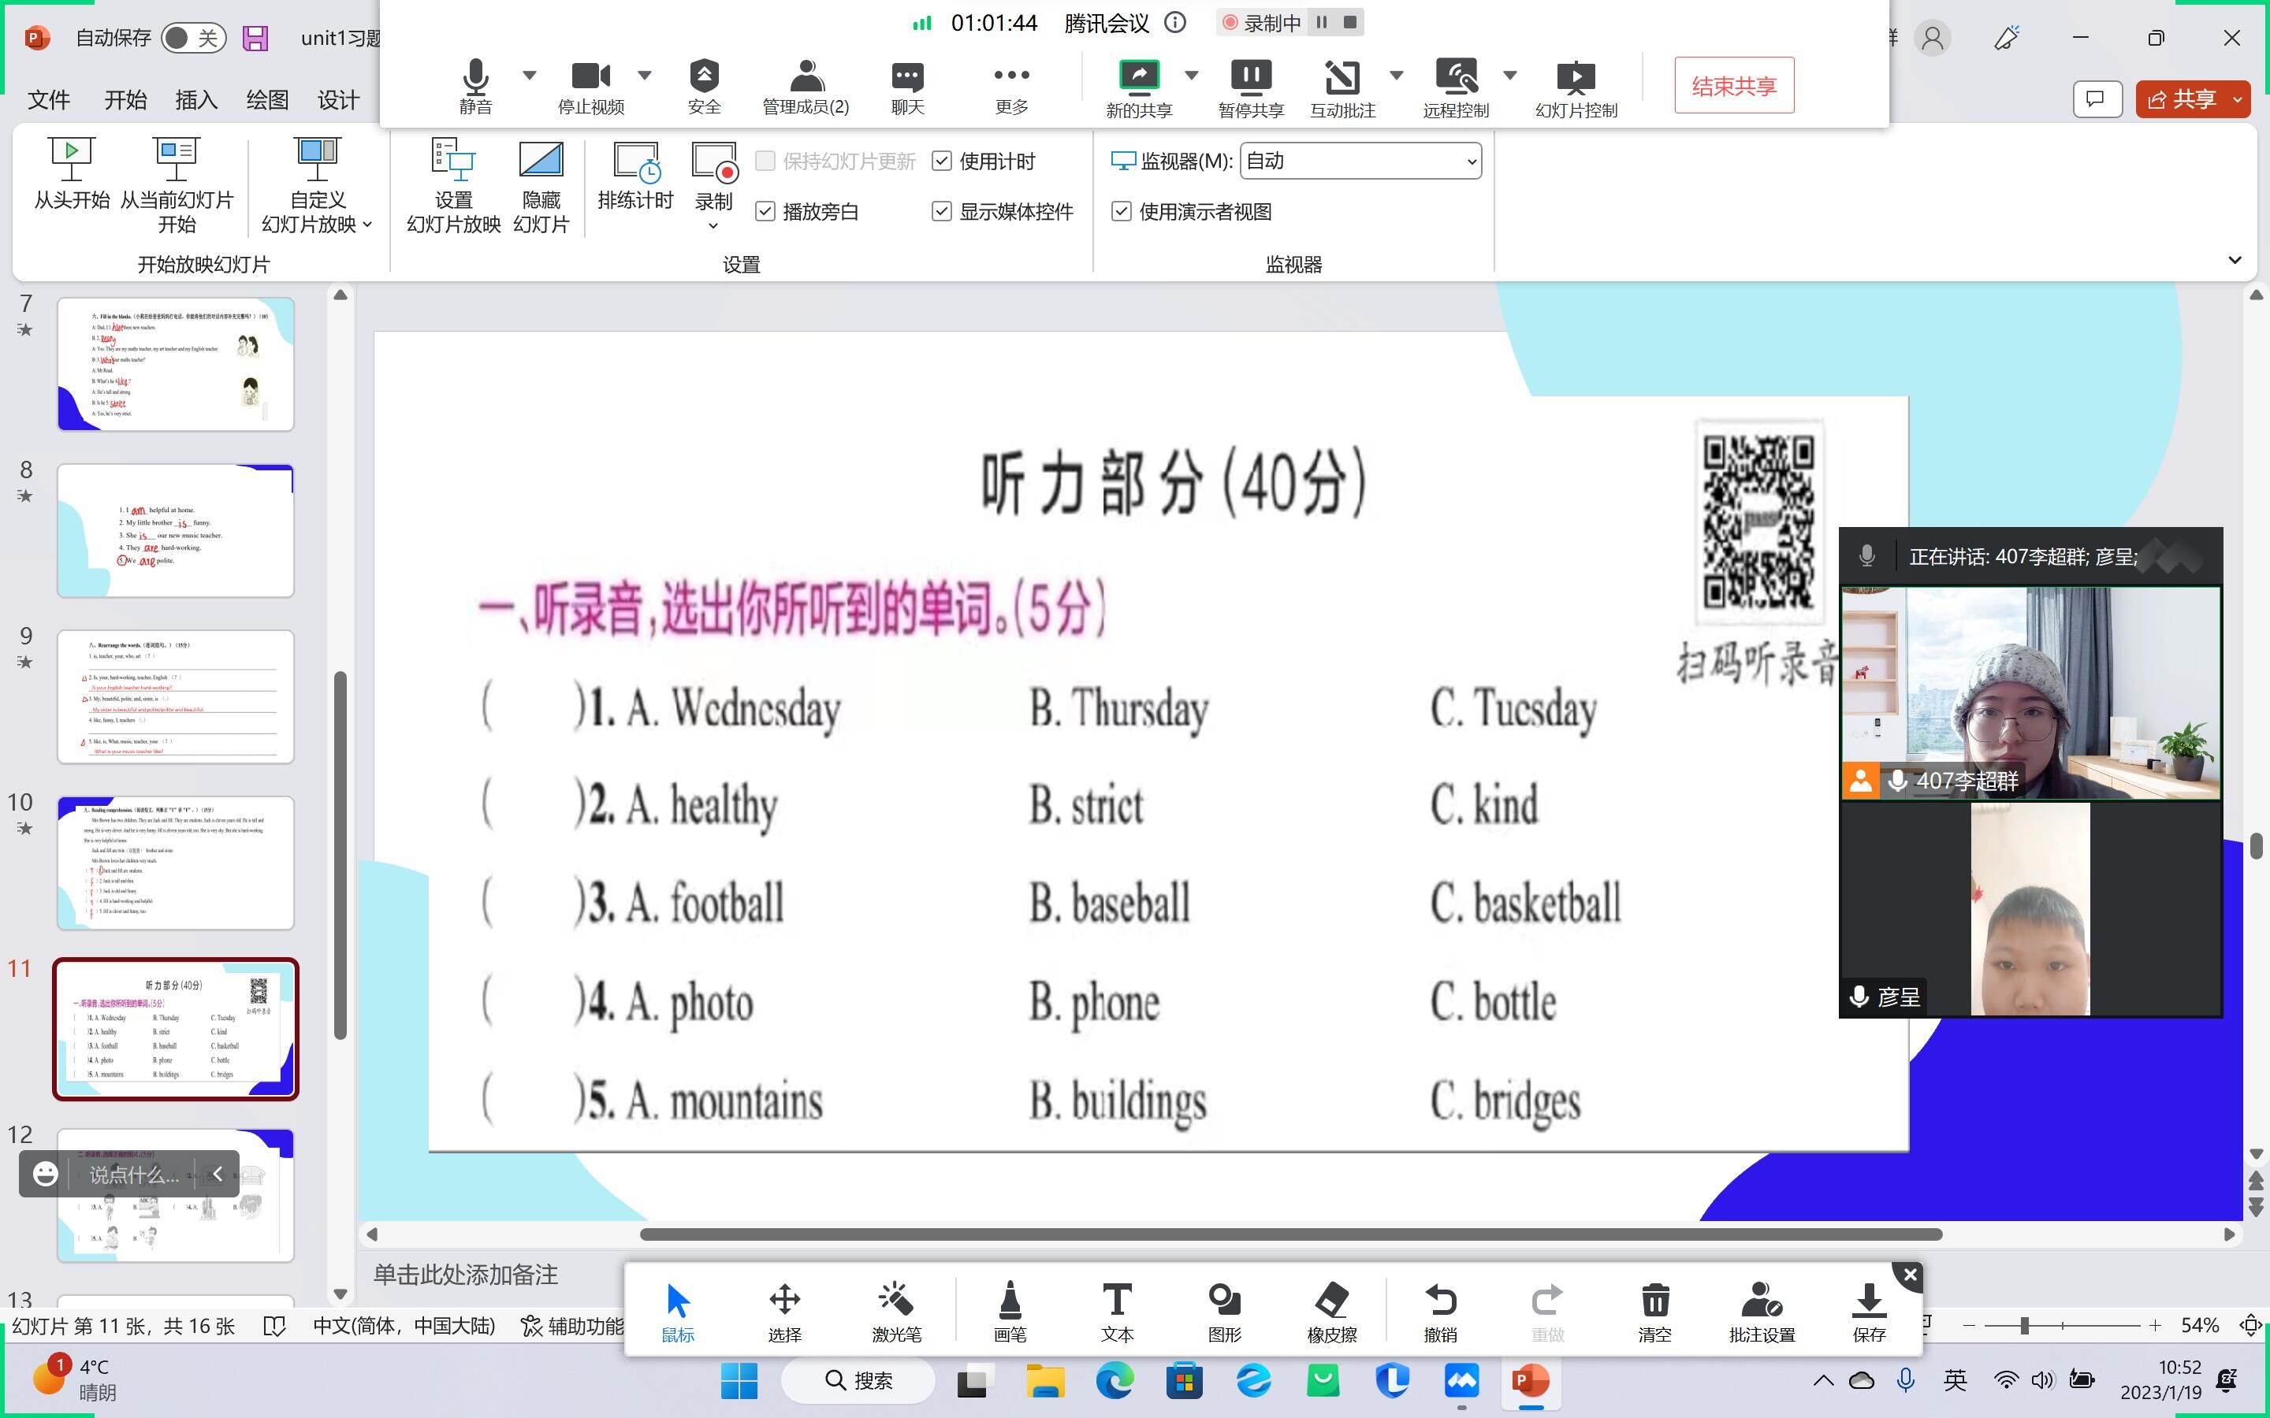Open Set Up Slide Show (设置幻灯片放映)

coord(453,185)
